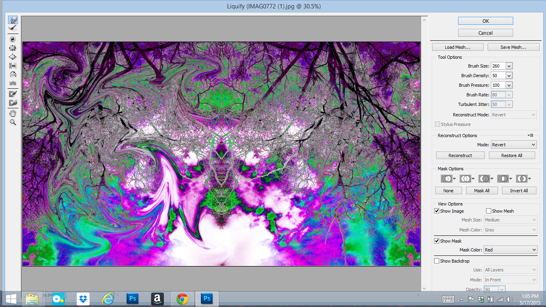
Task: Open Dropbox from the taskbar
Action: 83,299
